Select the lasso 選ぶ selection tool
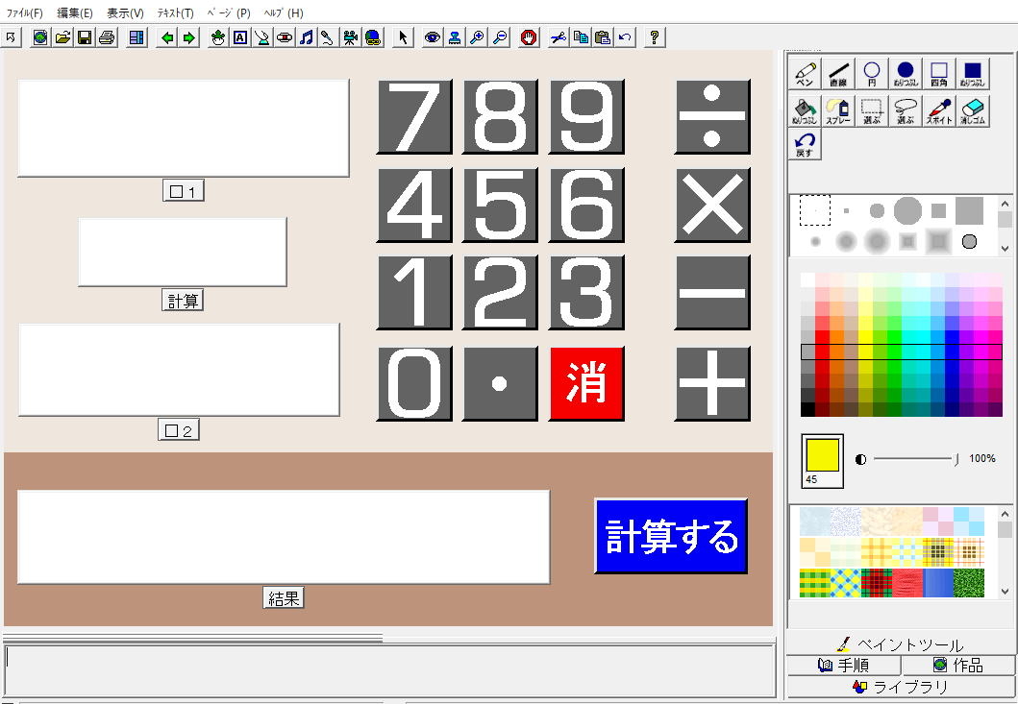 [x=905, y=111]
